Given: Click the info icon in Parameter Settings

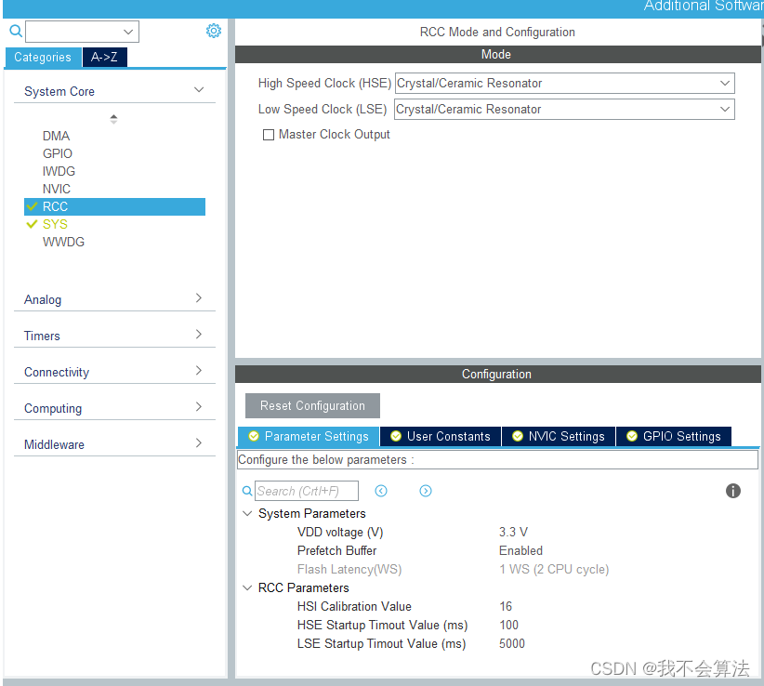Looking at the screenshot, I should [732, 491].
